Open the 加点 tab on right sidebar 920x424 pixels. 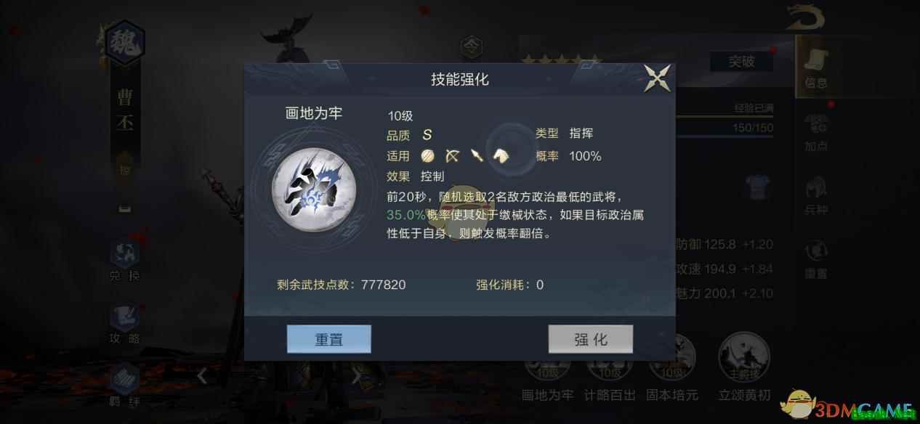coord(817,133)
